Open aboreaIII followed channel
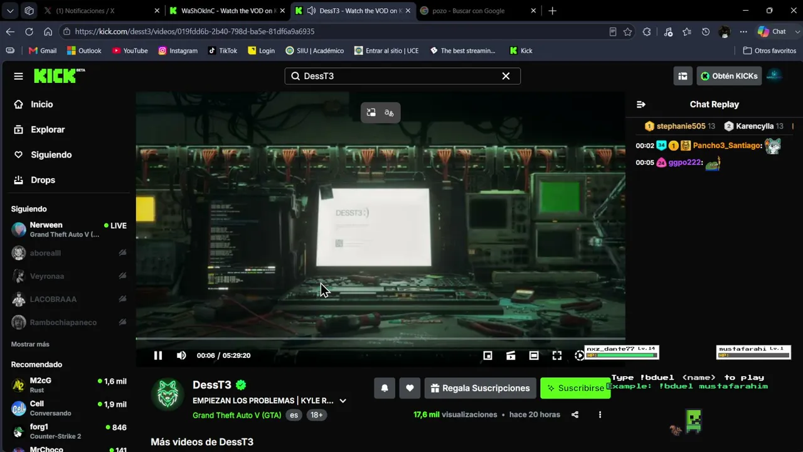This screenshot has width=803, height=452. point(69,253)
